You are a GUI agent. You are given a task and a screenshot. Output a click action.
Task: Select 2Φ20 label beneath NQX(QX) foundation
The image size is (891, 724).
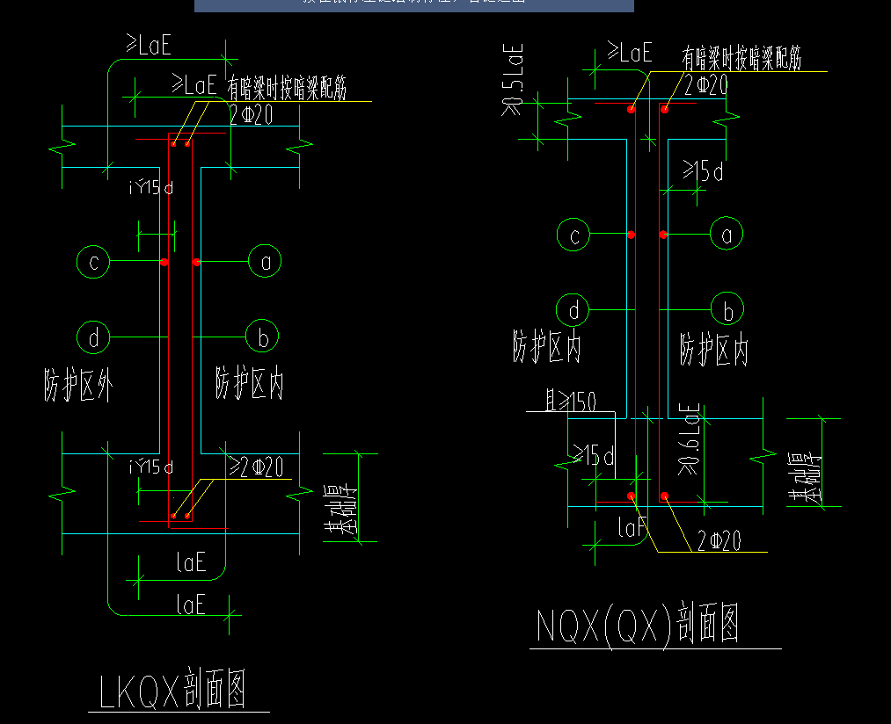tap(719, 541)
